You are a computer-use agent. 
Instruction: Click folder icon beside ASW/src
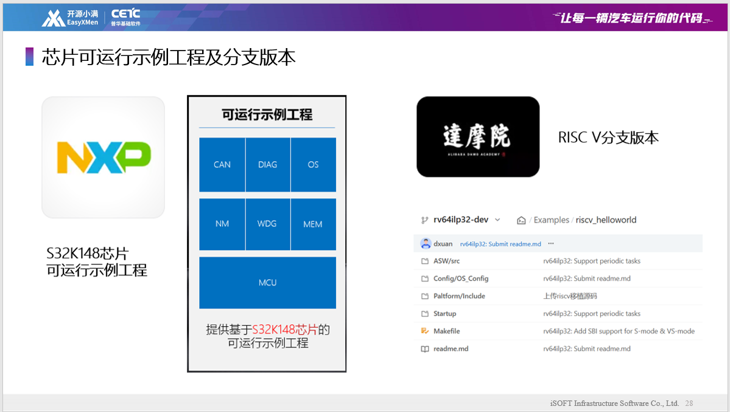(x=424, y=261)
